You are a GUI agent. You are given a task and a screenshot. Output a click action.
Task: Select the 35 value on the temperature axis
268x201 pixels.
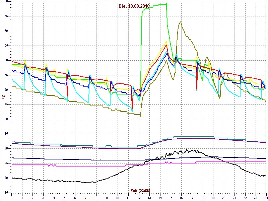coord(5,134)
